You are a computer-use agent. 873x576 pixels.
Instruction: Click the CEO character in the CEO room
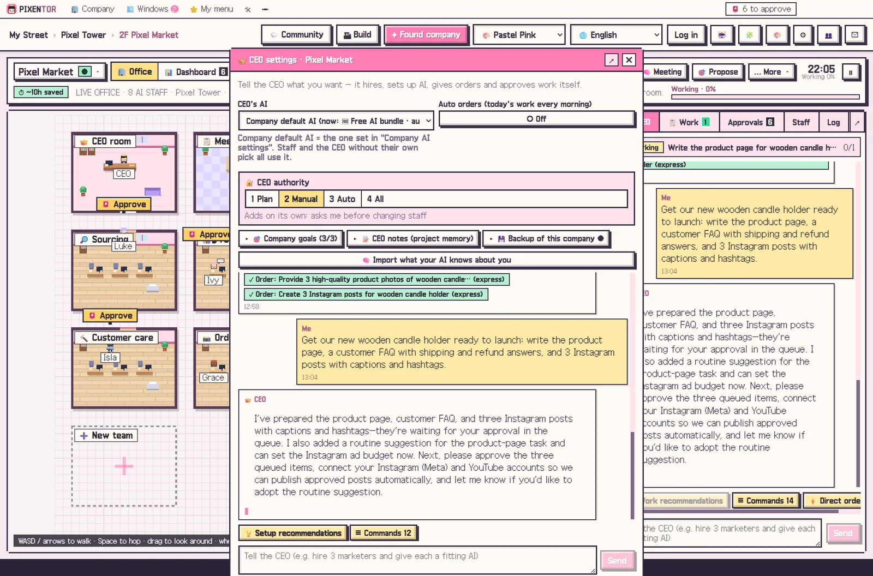124,159
